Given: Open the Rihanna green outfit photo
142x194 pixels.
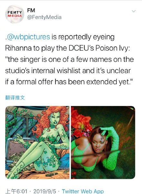Looking at the screenshot, I should point(103,142).
